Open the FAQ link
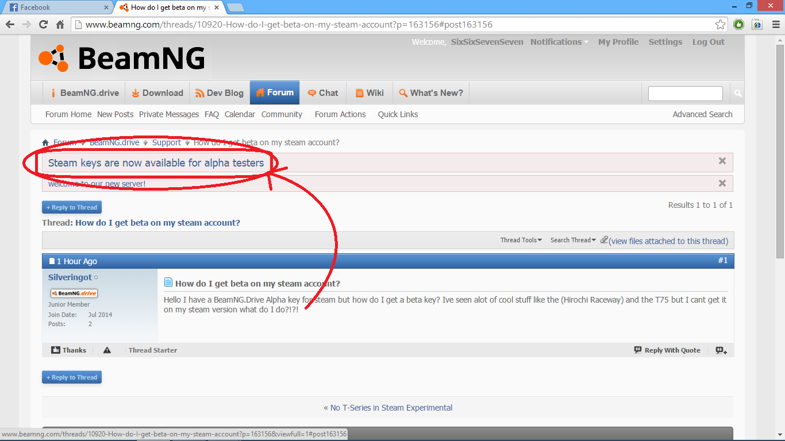Screen dimensions: 785x441 coord(211,114)
